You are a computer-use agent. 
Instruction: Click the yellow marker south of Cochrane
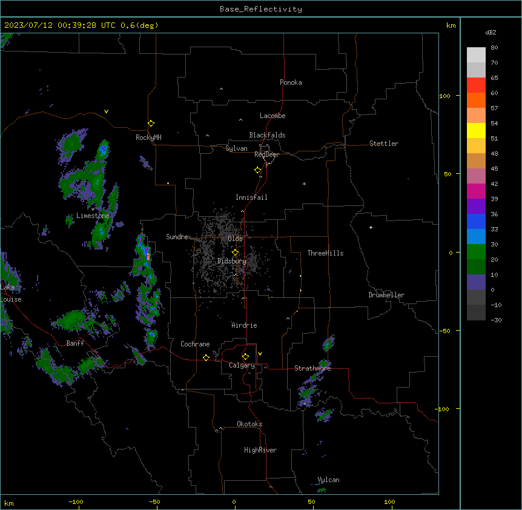pyautogui.click(x=206, y=357)
